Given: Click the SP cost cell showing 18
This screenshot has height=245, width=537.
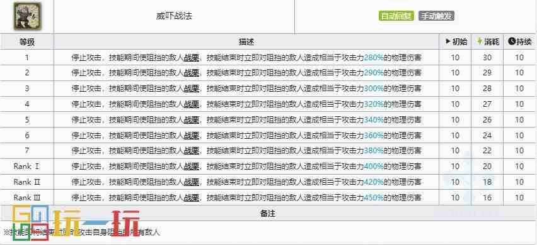Looking at the screenshot, I should (487, 182).
